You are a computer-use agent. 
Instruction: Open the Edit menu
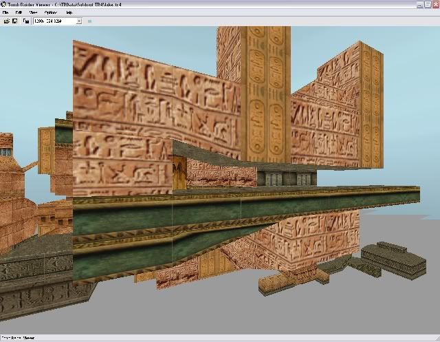[19, 12]
